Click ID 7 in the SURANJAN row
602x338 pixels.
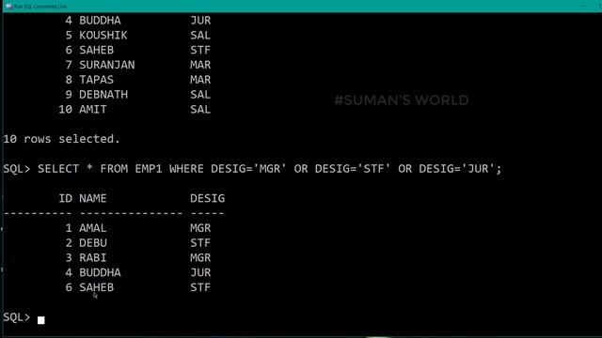point(69,65)
